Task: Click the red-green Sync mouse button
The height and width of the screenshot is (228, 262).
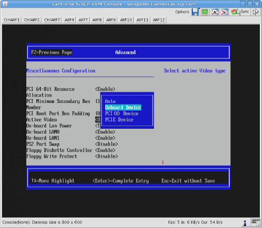Action: click(240, 12)
